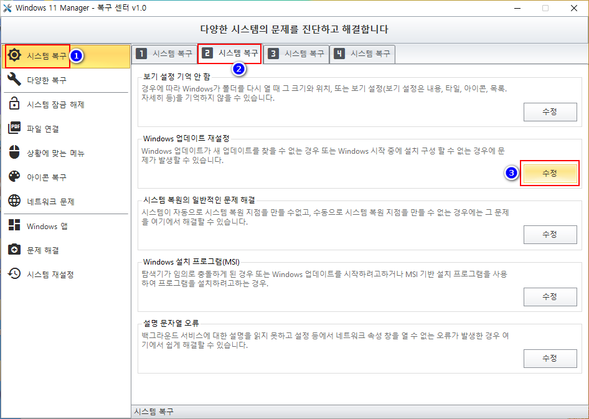
Task: Click the number 2 tab icon
Action: pyautogui.click(x=207, y=53)
